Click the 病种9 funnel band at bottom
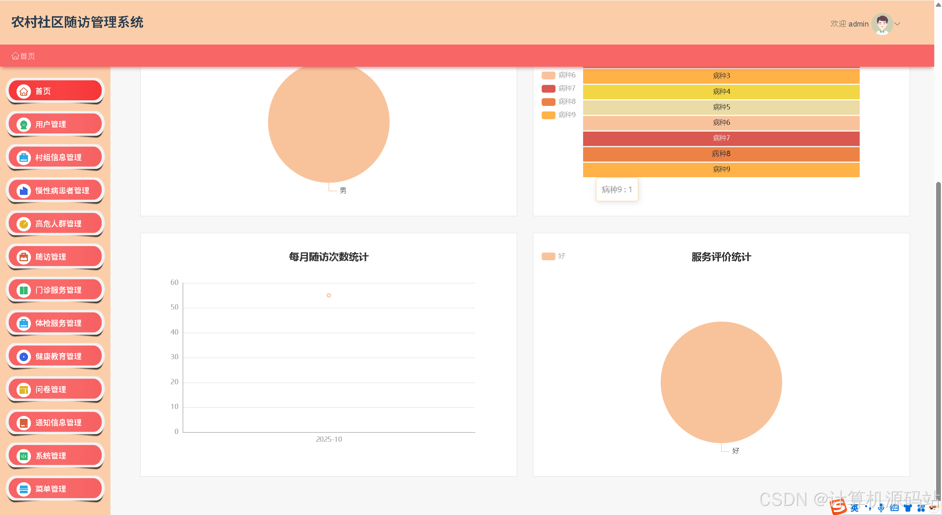 (721, 169)
